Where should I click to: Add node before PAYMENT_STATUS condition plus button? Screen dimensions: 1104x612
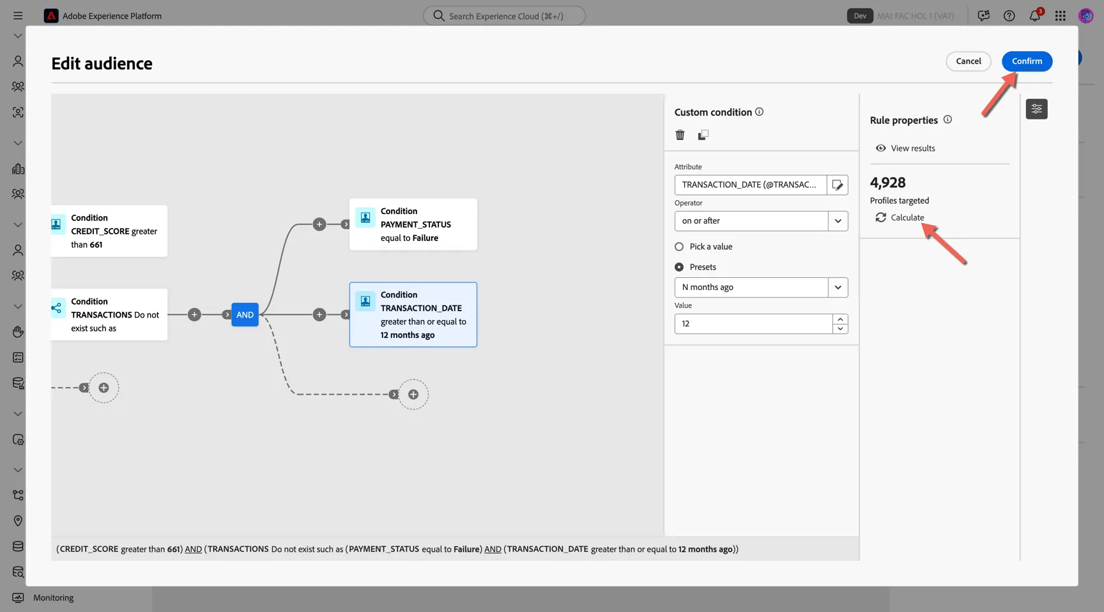pos(319,224)
